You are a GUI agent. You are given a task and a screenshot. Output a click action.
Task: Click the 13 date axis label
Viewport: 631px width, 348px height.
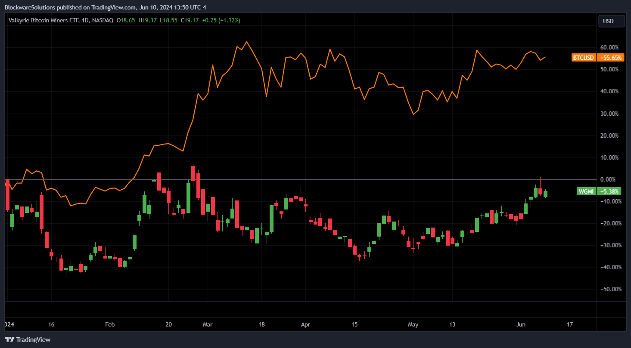[x=452, y=324]
